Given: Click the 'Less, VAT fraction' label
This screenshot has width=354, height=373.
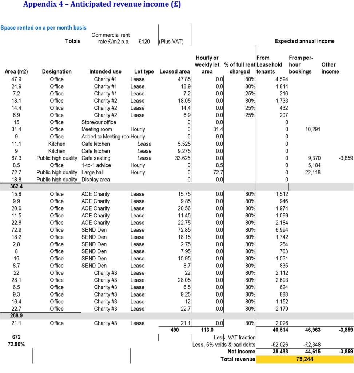Looking at the screenshot, I should coord(235,338).
